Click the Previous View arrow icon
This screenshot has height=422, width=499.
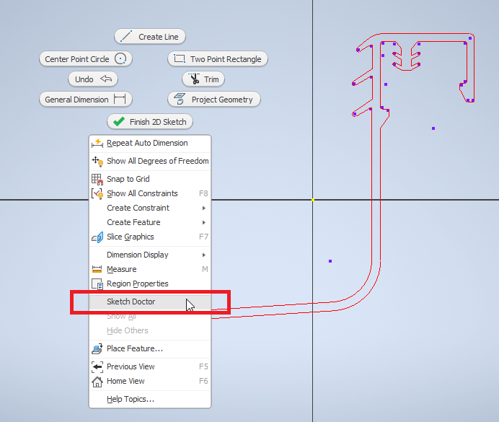[97, 366]
